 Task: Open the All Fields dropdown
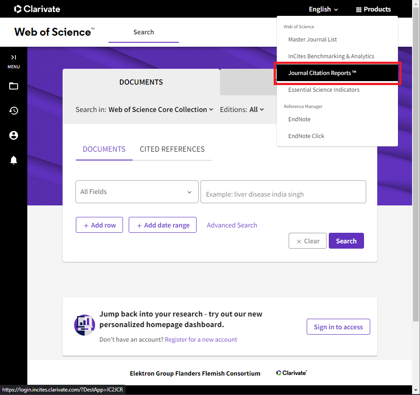tap(137, 192)
